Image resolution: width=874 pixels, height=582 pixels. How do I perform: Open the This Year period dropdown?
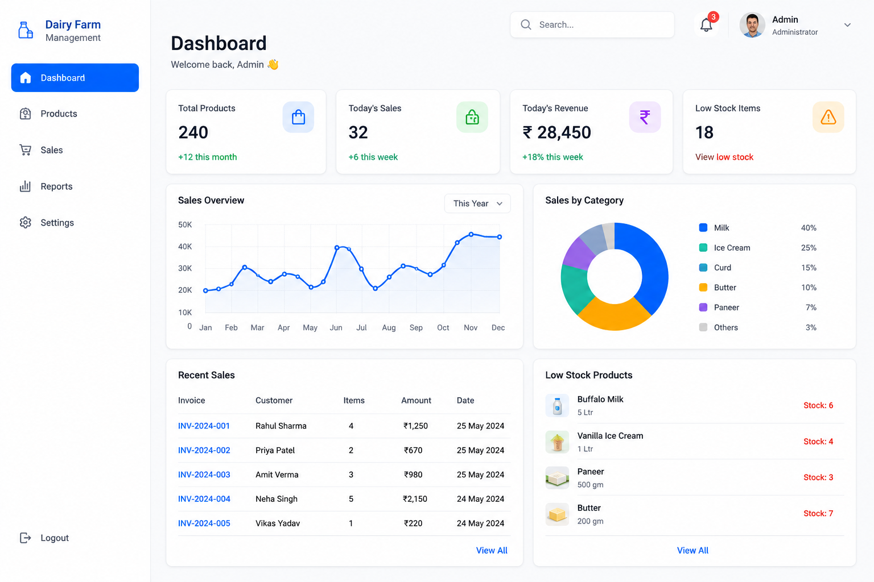(x=477, y=203)
